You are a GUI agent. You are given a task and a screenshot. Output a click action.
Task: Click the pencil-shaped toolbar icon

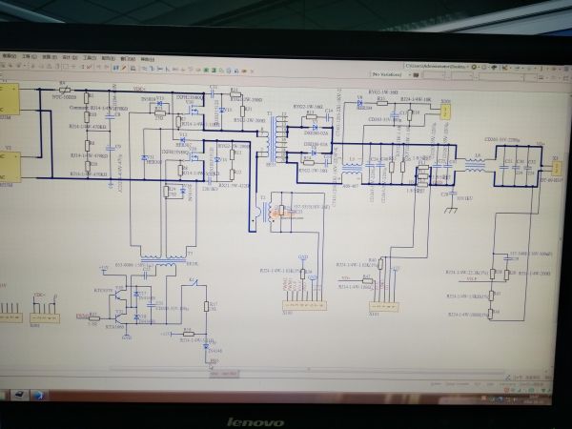point(124,68)
